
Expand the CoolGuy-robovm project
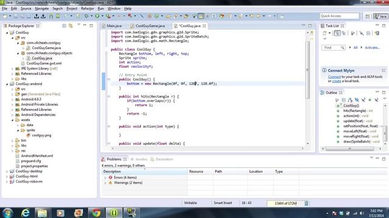pyautogui.click(x=7, y=182)
